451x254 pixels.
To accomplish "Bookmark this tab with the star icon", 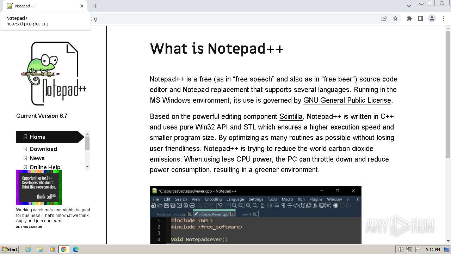I will click(395, 19).
